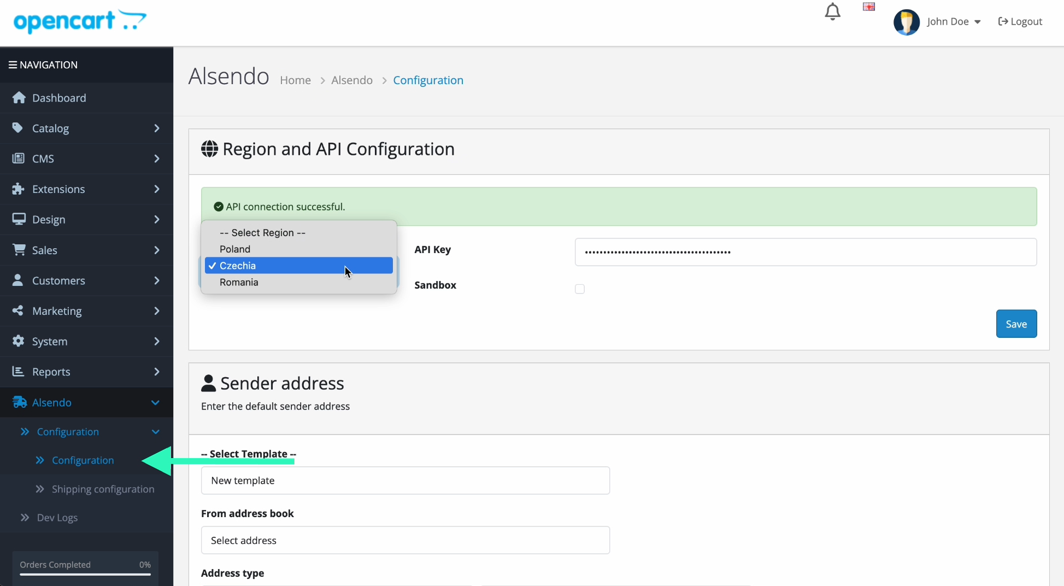Image resolution: width=1064 pixels, height=586 pixels.
Task: Click the Configuration breadcrumb link
Action: [x=428, y=80]
